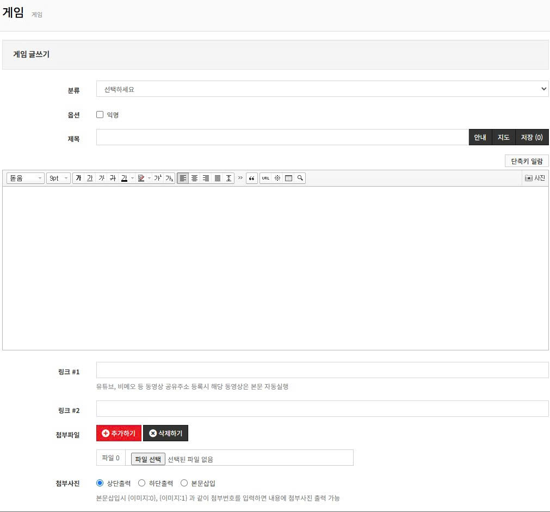The height and width of the screenshot is (512, 550).
Task: Insert a blockquote with quote icon
Action: click(x=252, y=178)
